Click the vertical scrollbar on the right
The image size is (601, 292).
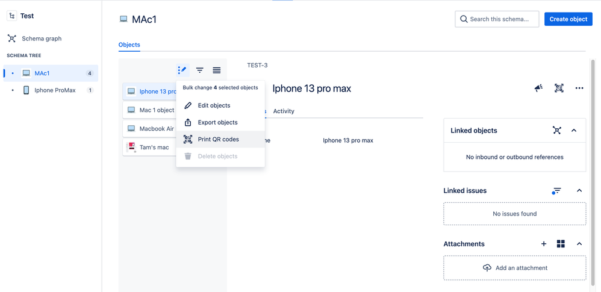pyautogui.click(x=593, y=172)
